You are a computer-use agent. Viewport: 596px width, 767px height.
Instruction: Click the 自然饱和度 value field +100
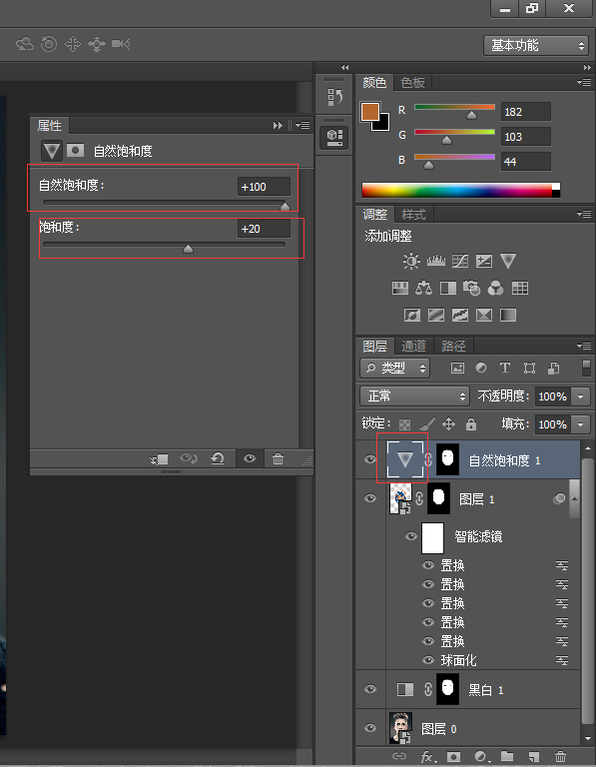(264, 187)
